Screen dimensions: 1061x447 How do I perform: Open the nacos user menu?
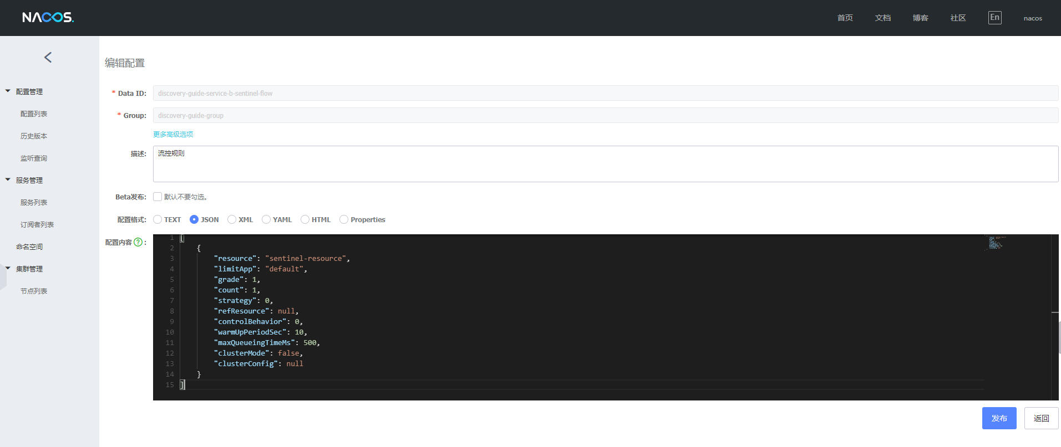point(1033,18)
